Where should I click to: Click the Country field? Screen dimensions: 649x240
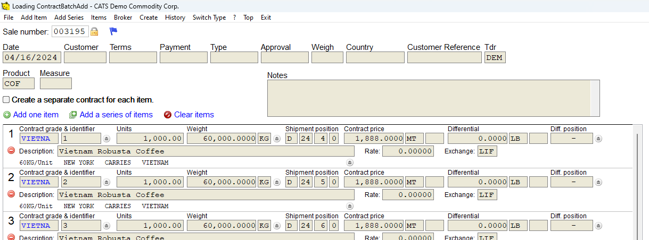pos(375,58)
